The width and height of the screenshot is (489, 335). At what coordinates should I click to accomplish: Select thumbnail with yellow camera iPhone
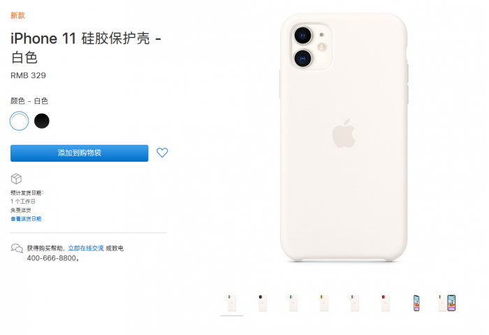click(324, 303)
